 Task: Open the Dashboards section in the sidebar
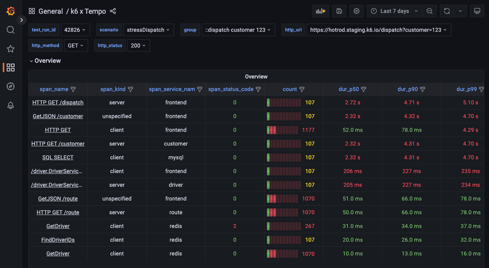point(10,67)
